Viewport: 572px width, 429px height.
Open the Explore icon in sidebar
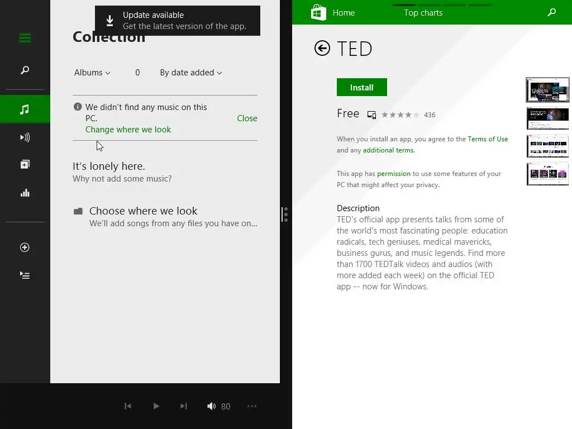[25, 165]
